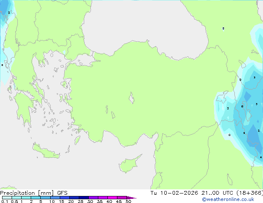Click the arrow tip above 50 on legend
Image resolution: width=263 pixels, height=203 pixels.
tap(131, 198)
